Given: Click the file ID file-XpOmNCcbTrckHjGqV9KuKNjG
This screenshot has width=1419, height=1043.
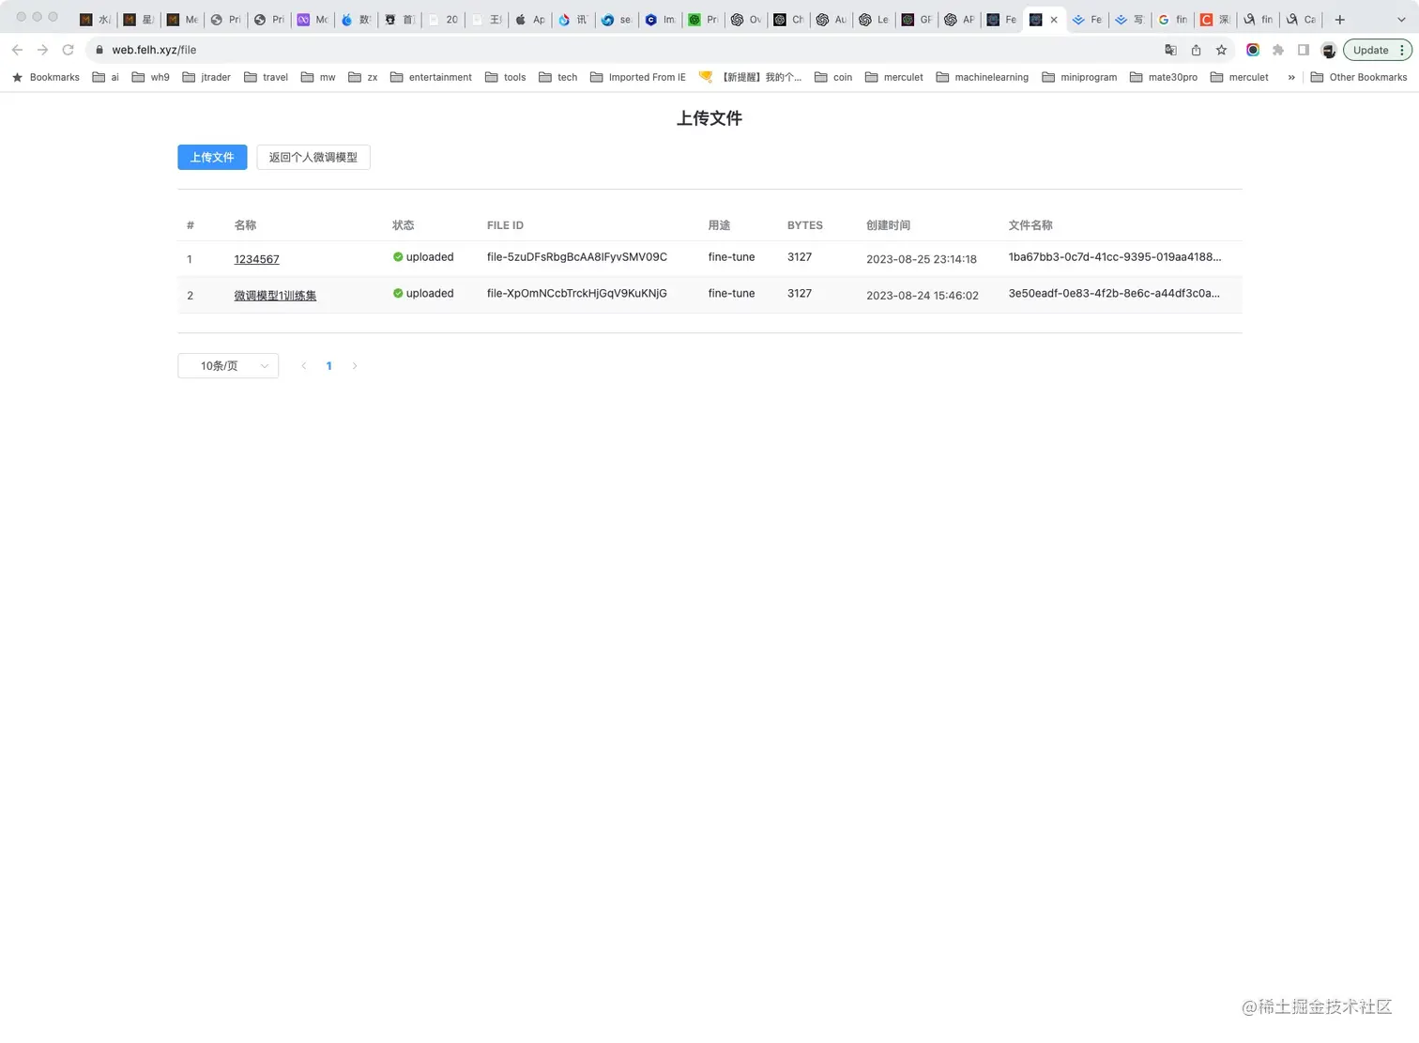Looking at the screenshot, I should click(x=577, y=294).
